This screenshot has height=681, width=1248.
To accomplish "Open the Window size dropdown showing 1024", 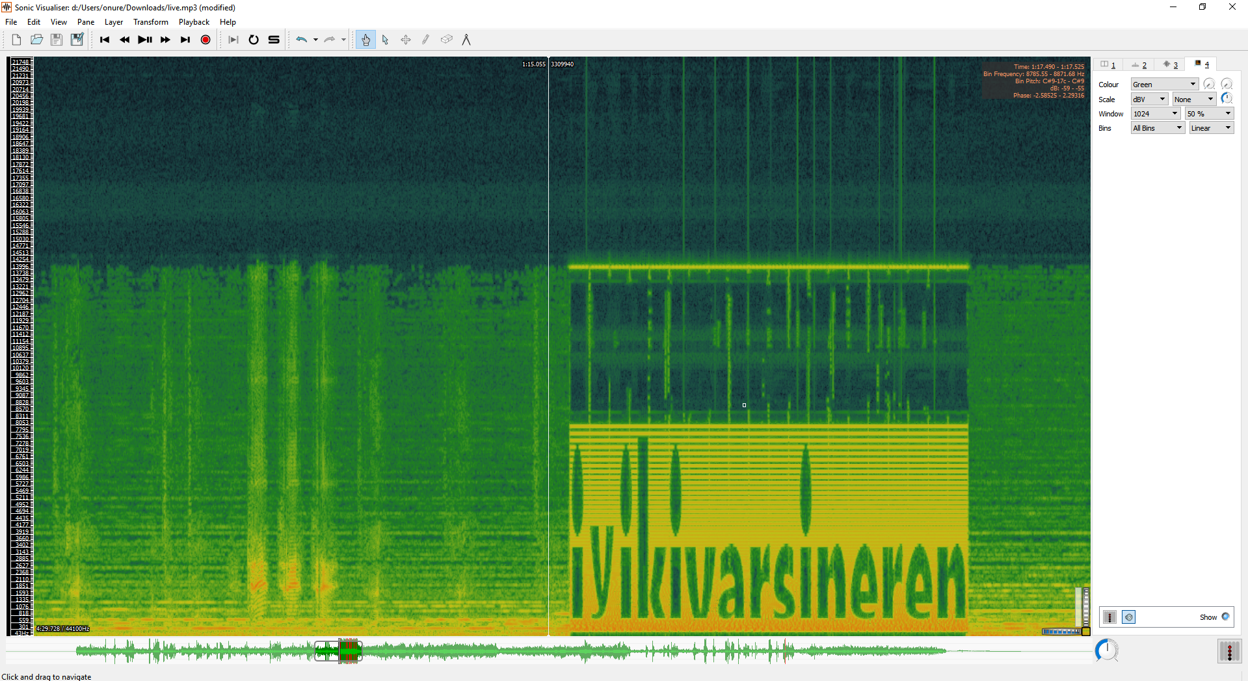I will 1156,114.
